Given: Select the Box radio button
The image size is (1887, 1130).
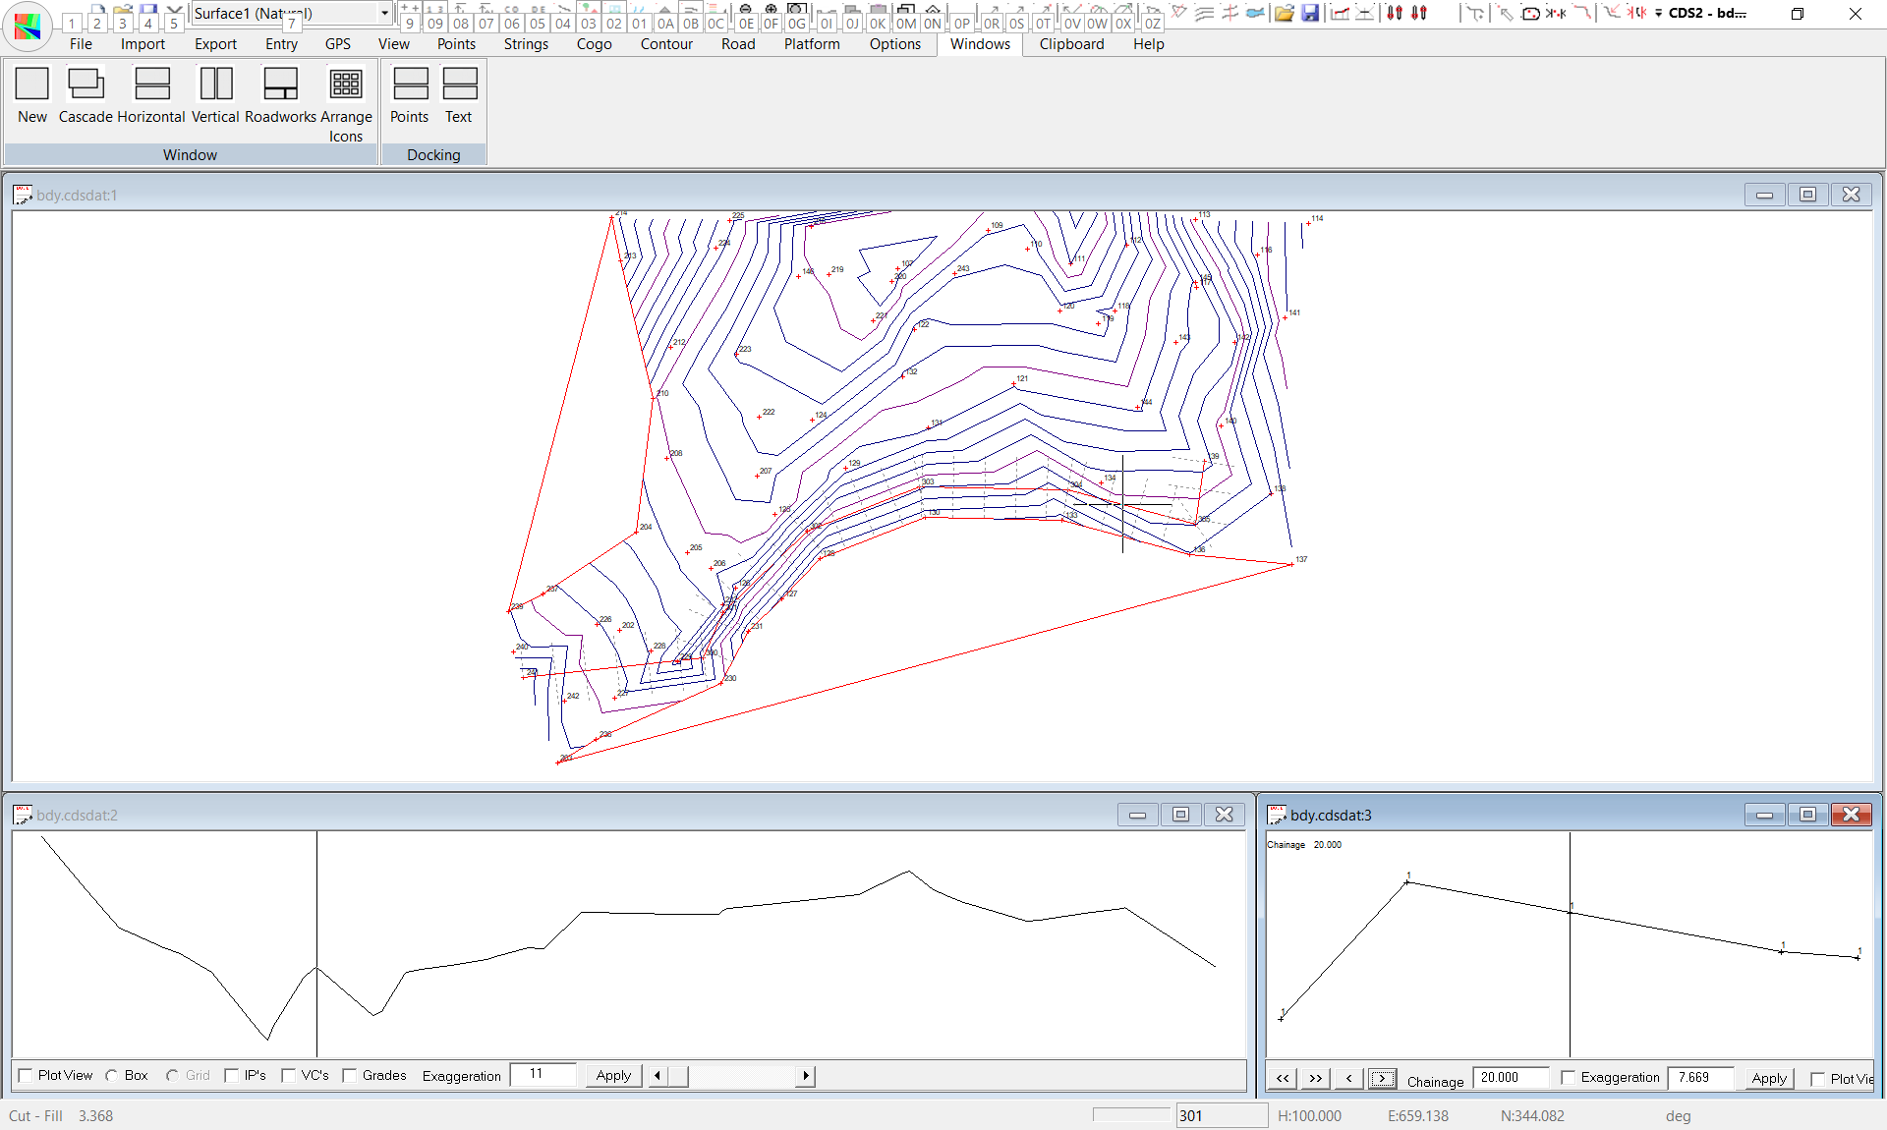Looking at the screenshot, I should coord(112,1075).
